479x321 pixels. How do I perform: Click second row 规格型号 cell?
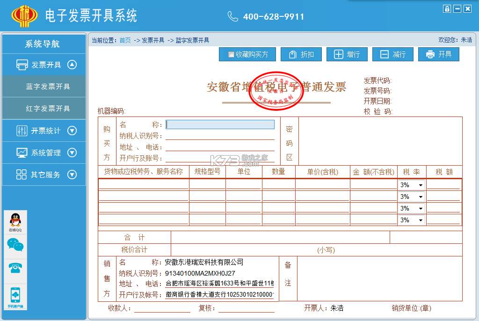(x=207, y=196)
